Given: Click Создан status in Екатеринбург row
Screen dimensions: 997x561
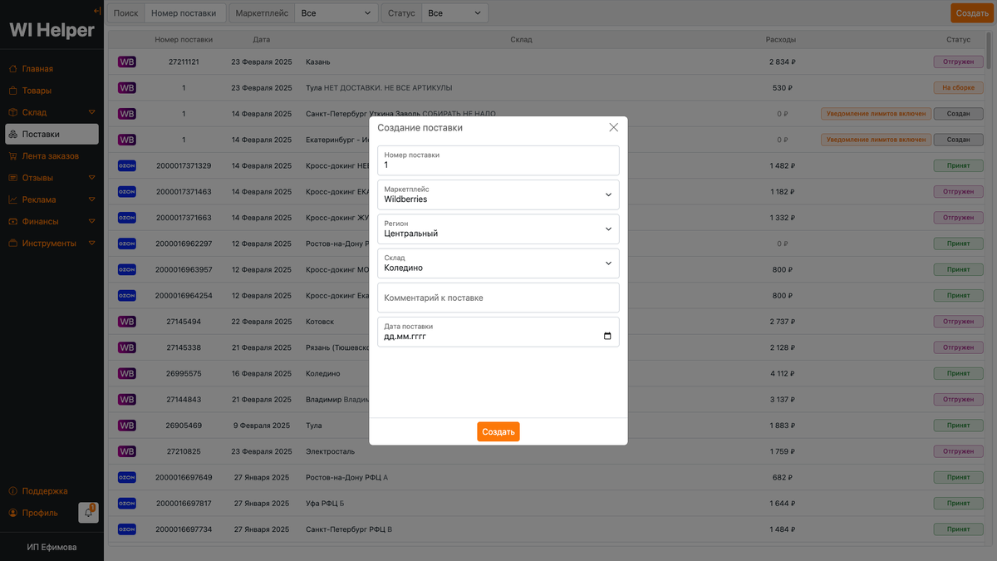Looking at the screenshot, I should click(958, 140).
